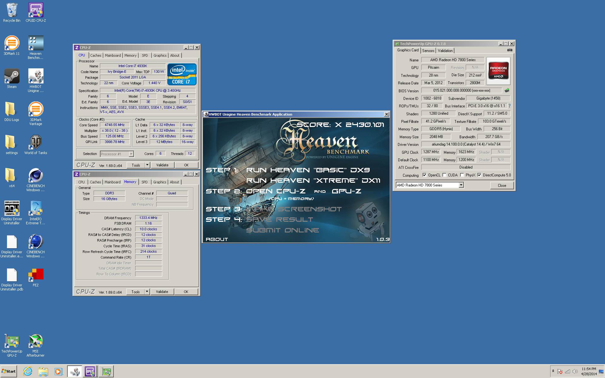Screen dimensions: 605x378
Task: Click Bus Interface question mark icon
Action: pyautogui.click(x=509, y=106)
